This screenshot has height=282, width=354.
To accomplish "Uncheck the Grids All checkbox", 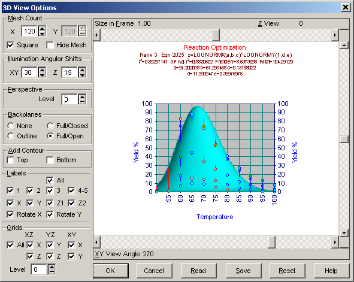I will click(x=10, y=245).
